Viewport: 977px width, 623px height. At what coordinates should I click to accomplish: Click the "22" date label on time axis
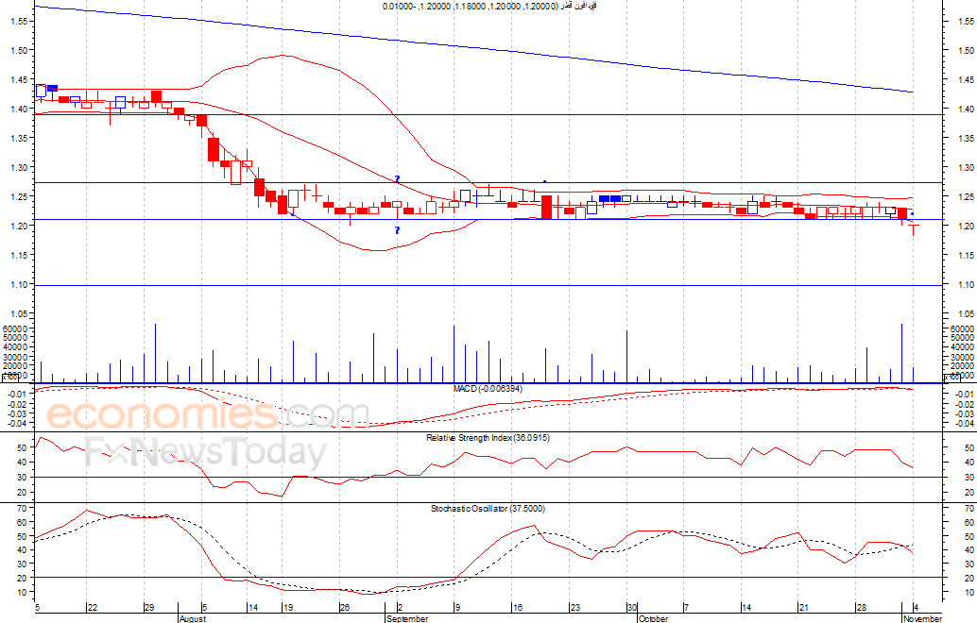[92, 608]
